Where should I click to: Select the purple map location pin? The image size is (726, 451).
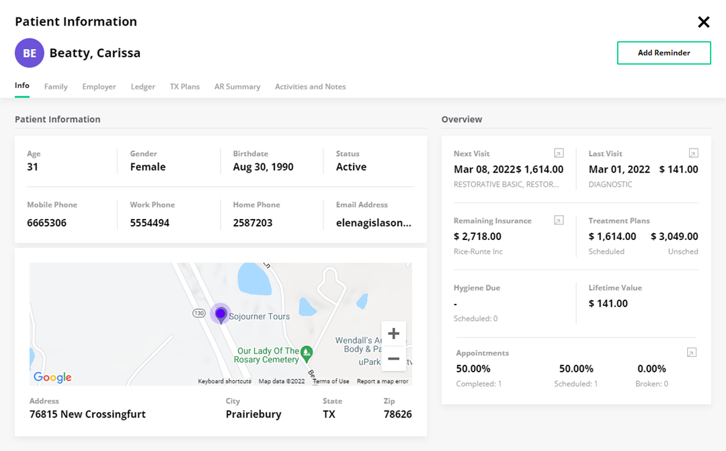coord(220,313)
